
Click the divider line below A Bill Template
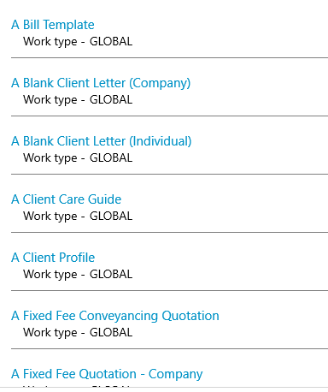pyautogui.click(x=169, y=57)
